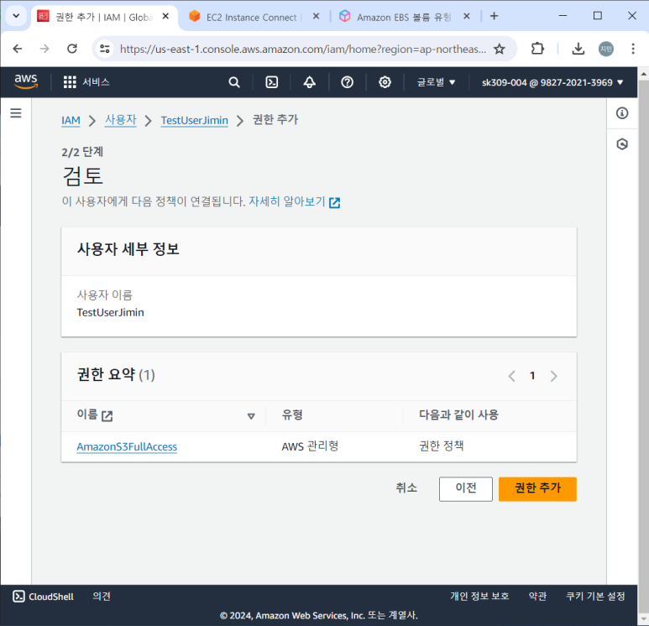Click the 의견 feedback link in footer
This screenshot has height=626, width=649.
[x=102, y=596]
